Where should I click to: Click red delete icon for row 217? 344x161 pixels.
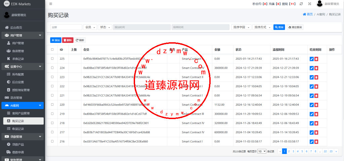coord(316,133)
